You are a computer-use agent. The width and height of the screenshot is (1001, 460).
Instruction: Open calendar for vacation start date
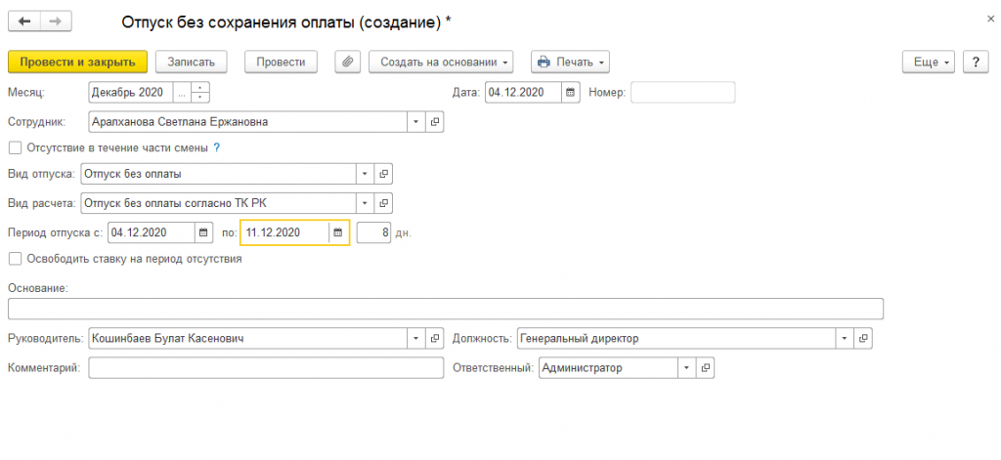(x=203, y=232)
